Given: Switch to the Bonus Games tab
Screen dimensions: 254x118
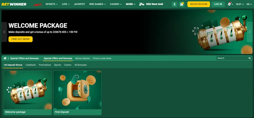Looking at the screenshot, I should click(x=83, y=58).
